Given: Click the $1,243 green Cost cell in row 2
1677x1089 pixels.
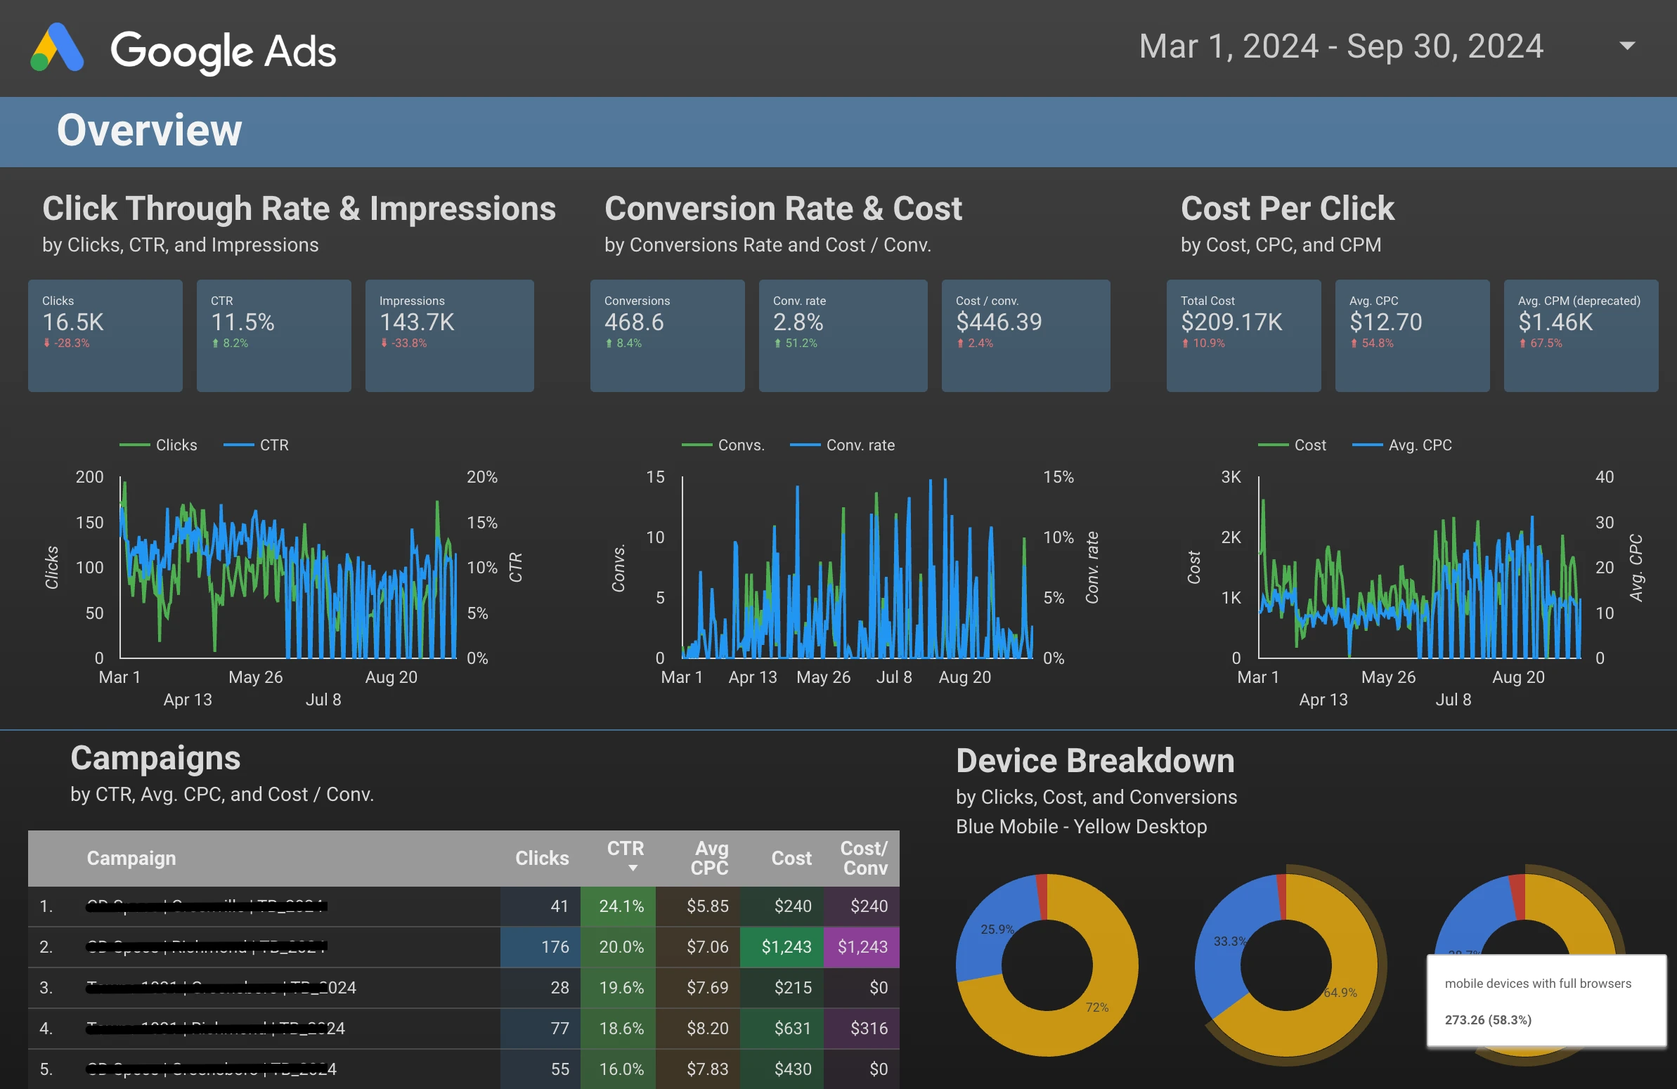Looking at the screenshot, I should [782, 946].
